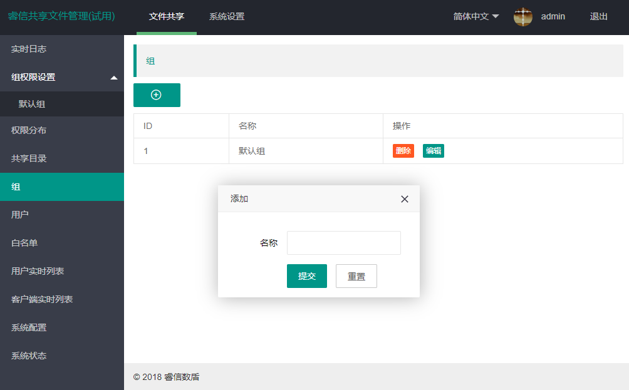Click the 名称 column header
The height and width of the screenshot is (390, 629).
(306, 126)
